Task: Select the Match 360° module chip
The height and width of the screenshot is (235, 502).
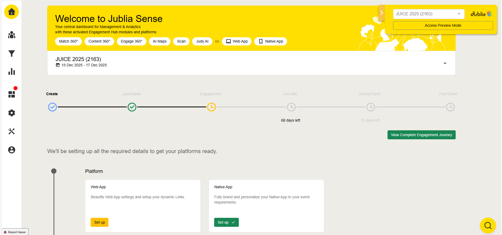Action: 68,41
